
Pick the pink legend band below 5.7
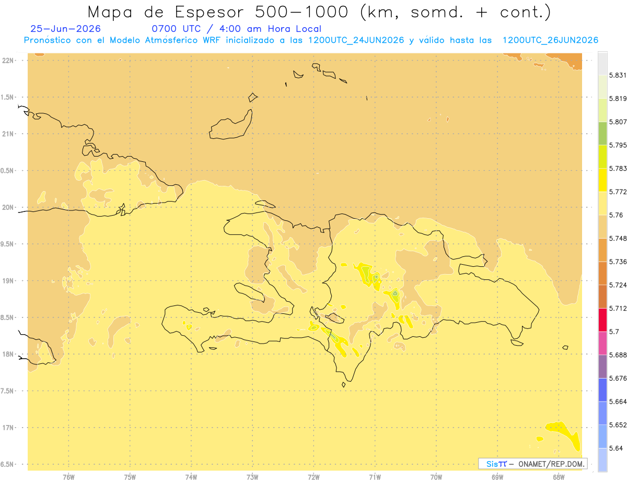click(602, 343)
